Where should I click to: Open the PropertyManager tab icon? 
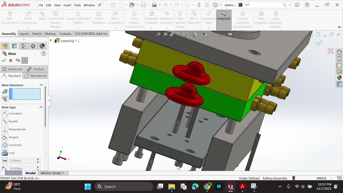click(x=14, y=46)
